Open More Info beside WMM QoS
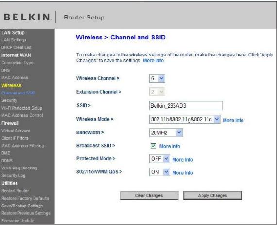 (x=183, y=173)
